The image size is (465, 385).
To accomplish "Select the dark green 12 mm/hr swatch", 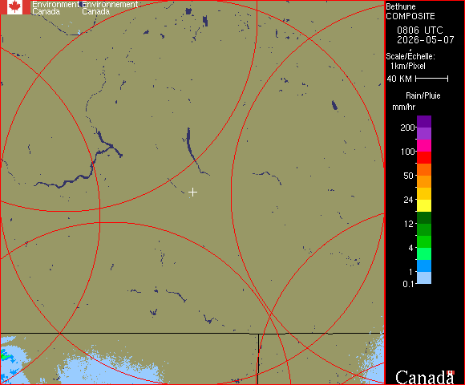I will (424, 217).
